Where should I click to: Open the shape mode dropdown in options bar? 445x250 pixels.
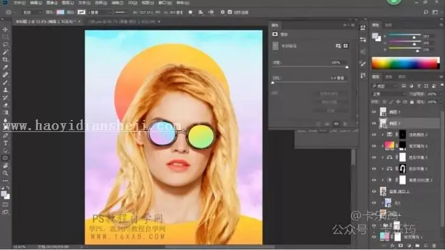(31, 12)
